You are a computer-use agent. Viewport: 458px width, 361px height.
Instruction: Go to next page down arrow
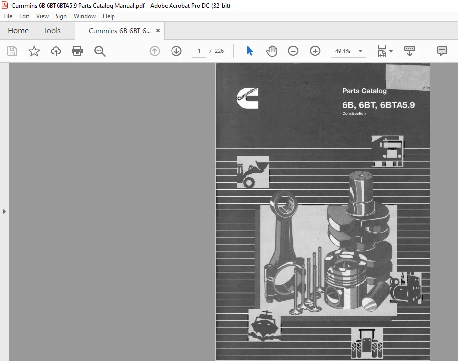coord(176,51)
